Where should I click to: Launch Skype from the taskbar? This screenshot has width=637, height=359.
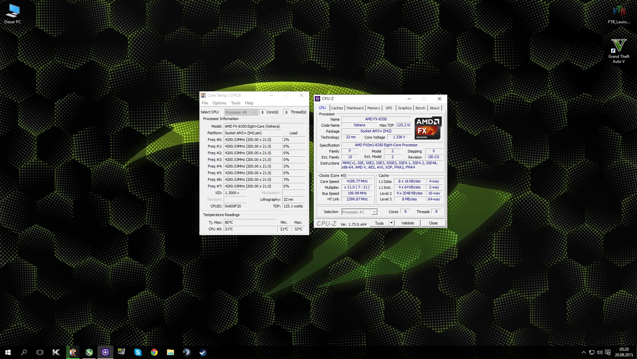[x=138, y=352]
